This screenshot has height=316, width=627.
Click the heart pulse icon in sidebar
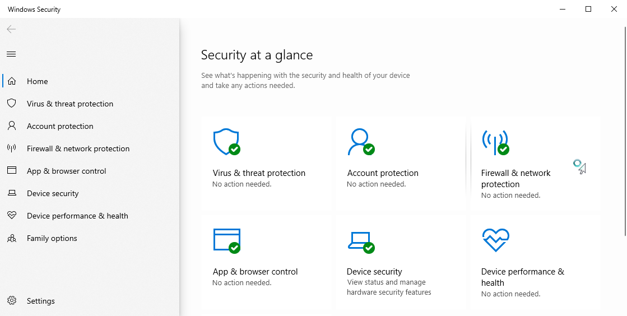pos(12,216)
